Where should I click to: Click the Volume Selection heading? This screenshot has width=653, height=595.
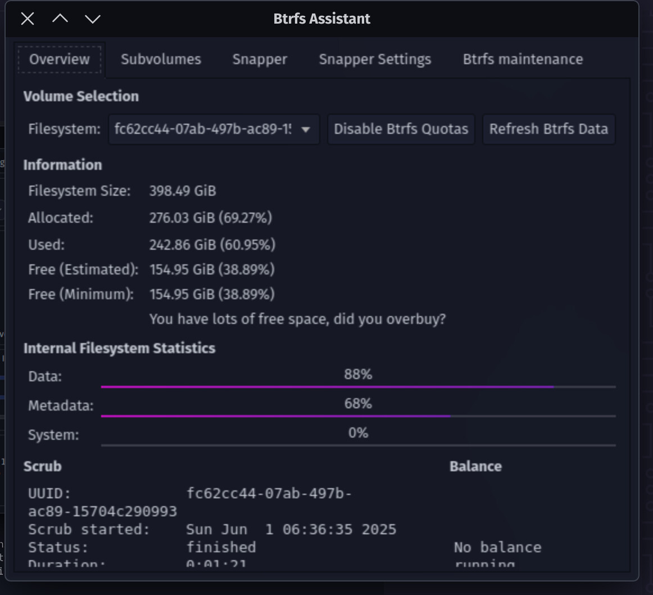[81, 96]
